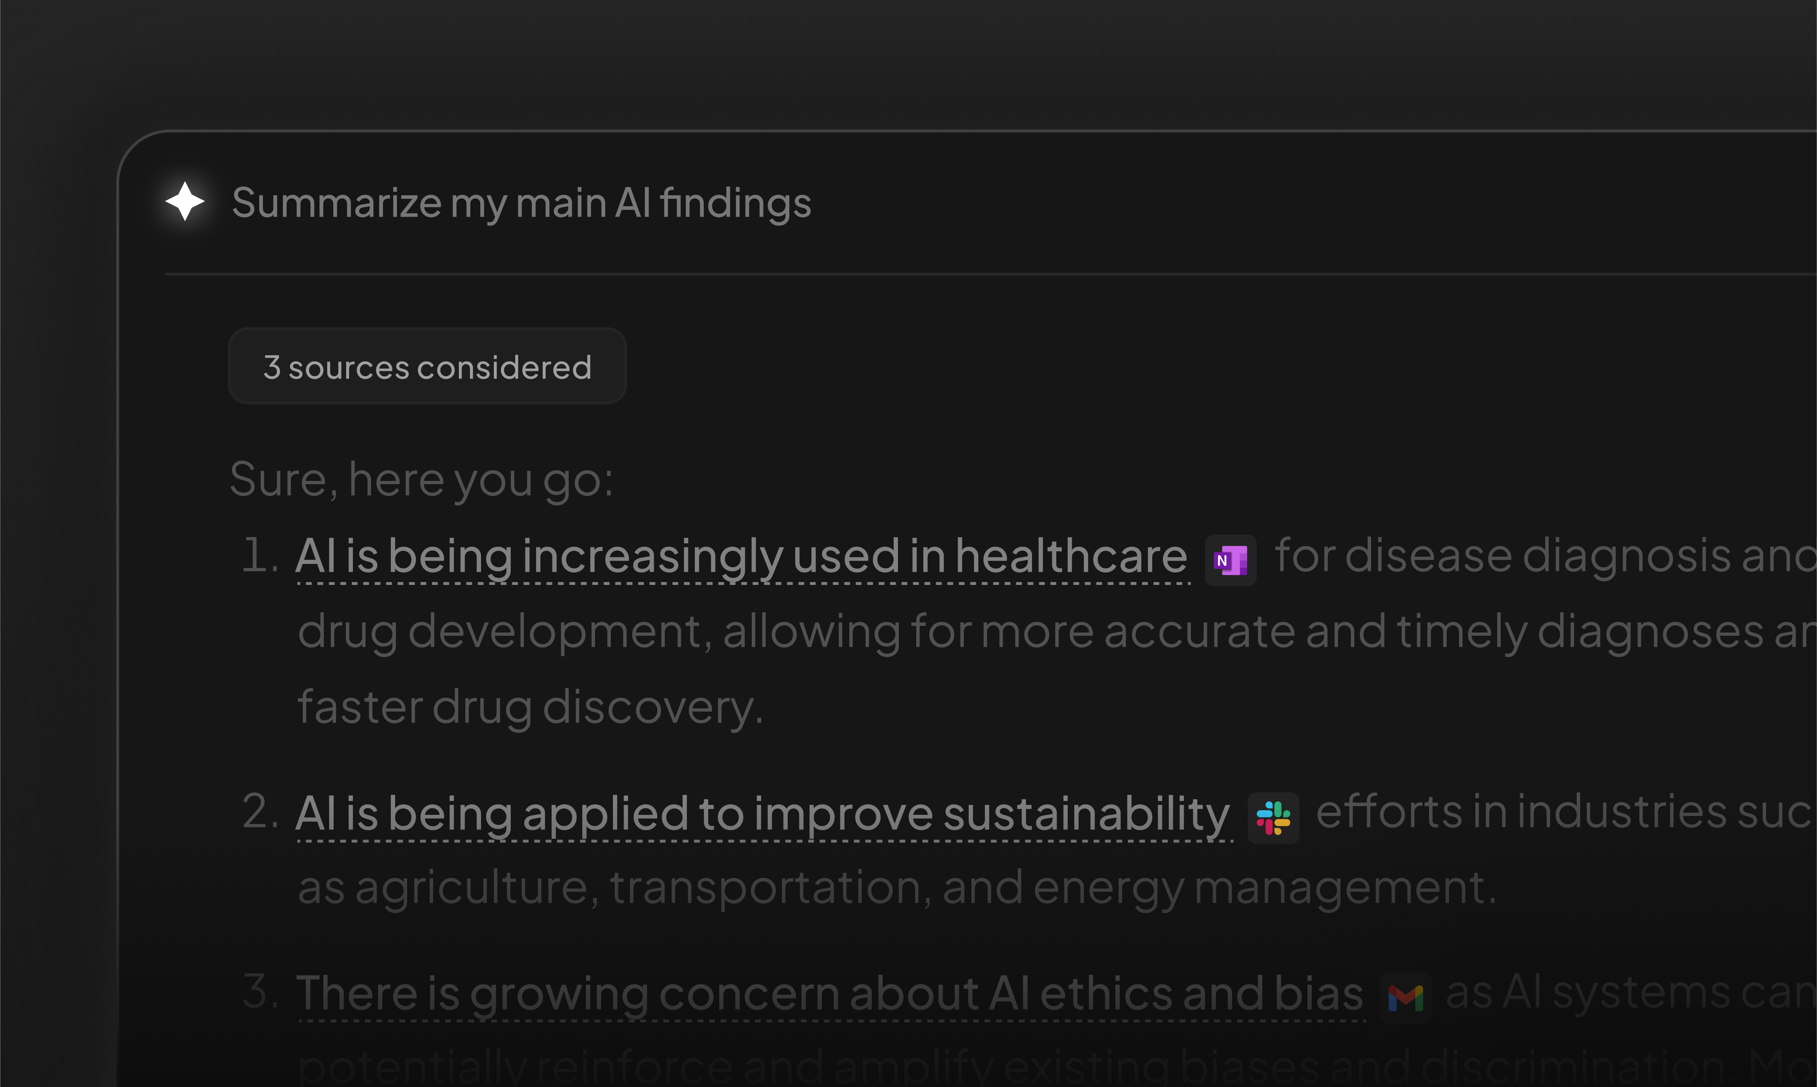Open the "AI is being applied to improve sustainability" link
This screenshot has width=1817, height=1087.
762,814
